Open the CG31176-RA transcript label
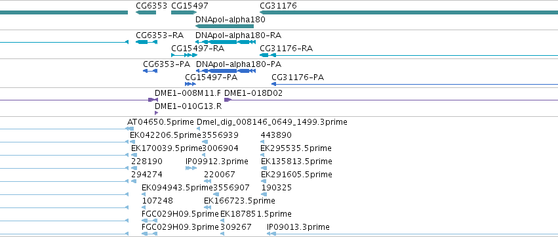558x237 pixels. click(286, 49)
